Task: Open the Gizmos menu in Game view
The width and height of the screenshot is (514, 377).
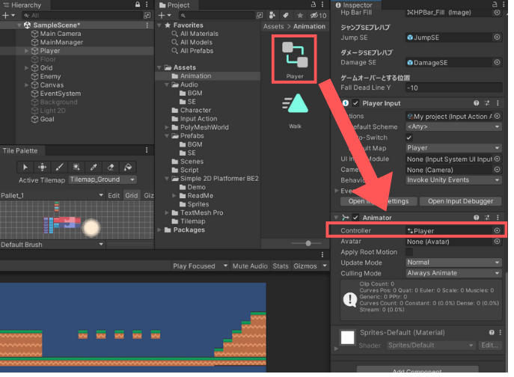Action: 308,266
